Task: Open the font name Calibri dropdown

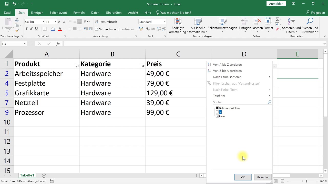Action: click(x=43, y=22)
